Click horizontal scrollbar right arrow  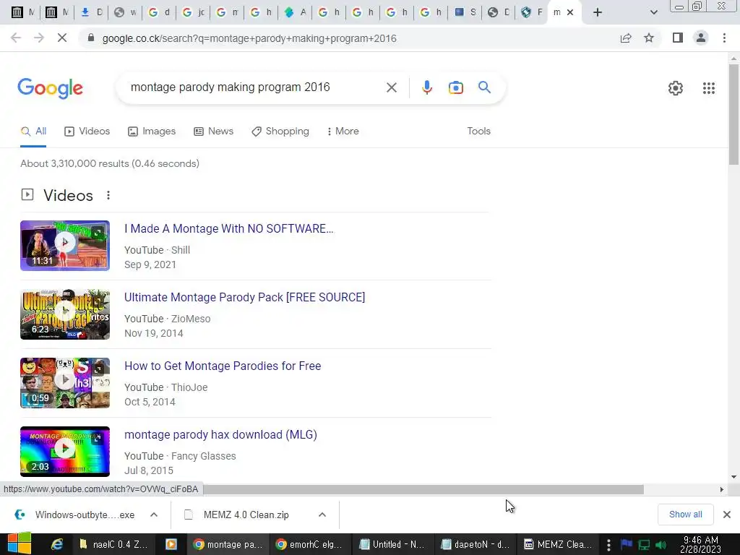coord(722,489)
